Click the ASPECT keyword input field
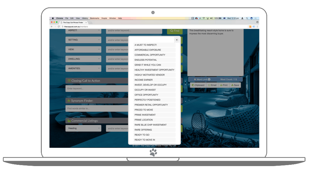This screenshot has width=309, height=177. click(134, 31)
